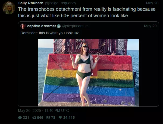Click the heart like icon
Image resolution: width=163 pixels, height=124 pixels.
[60, 118]
